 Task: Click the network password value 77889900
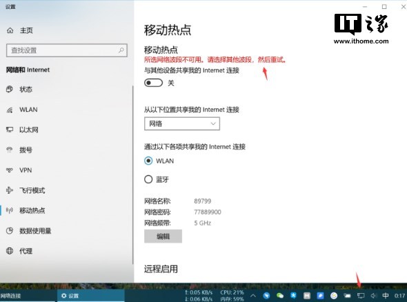(208, 212)
